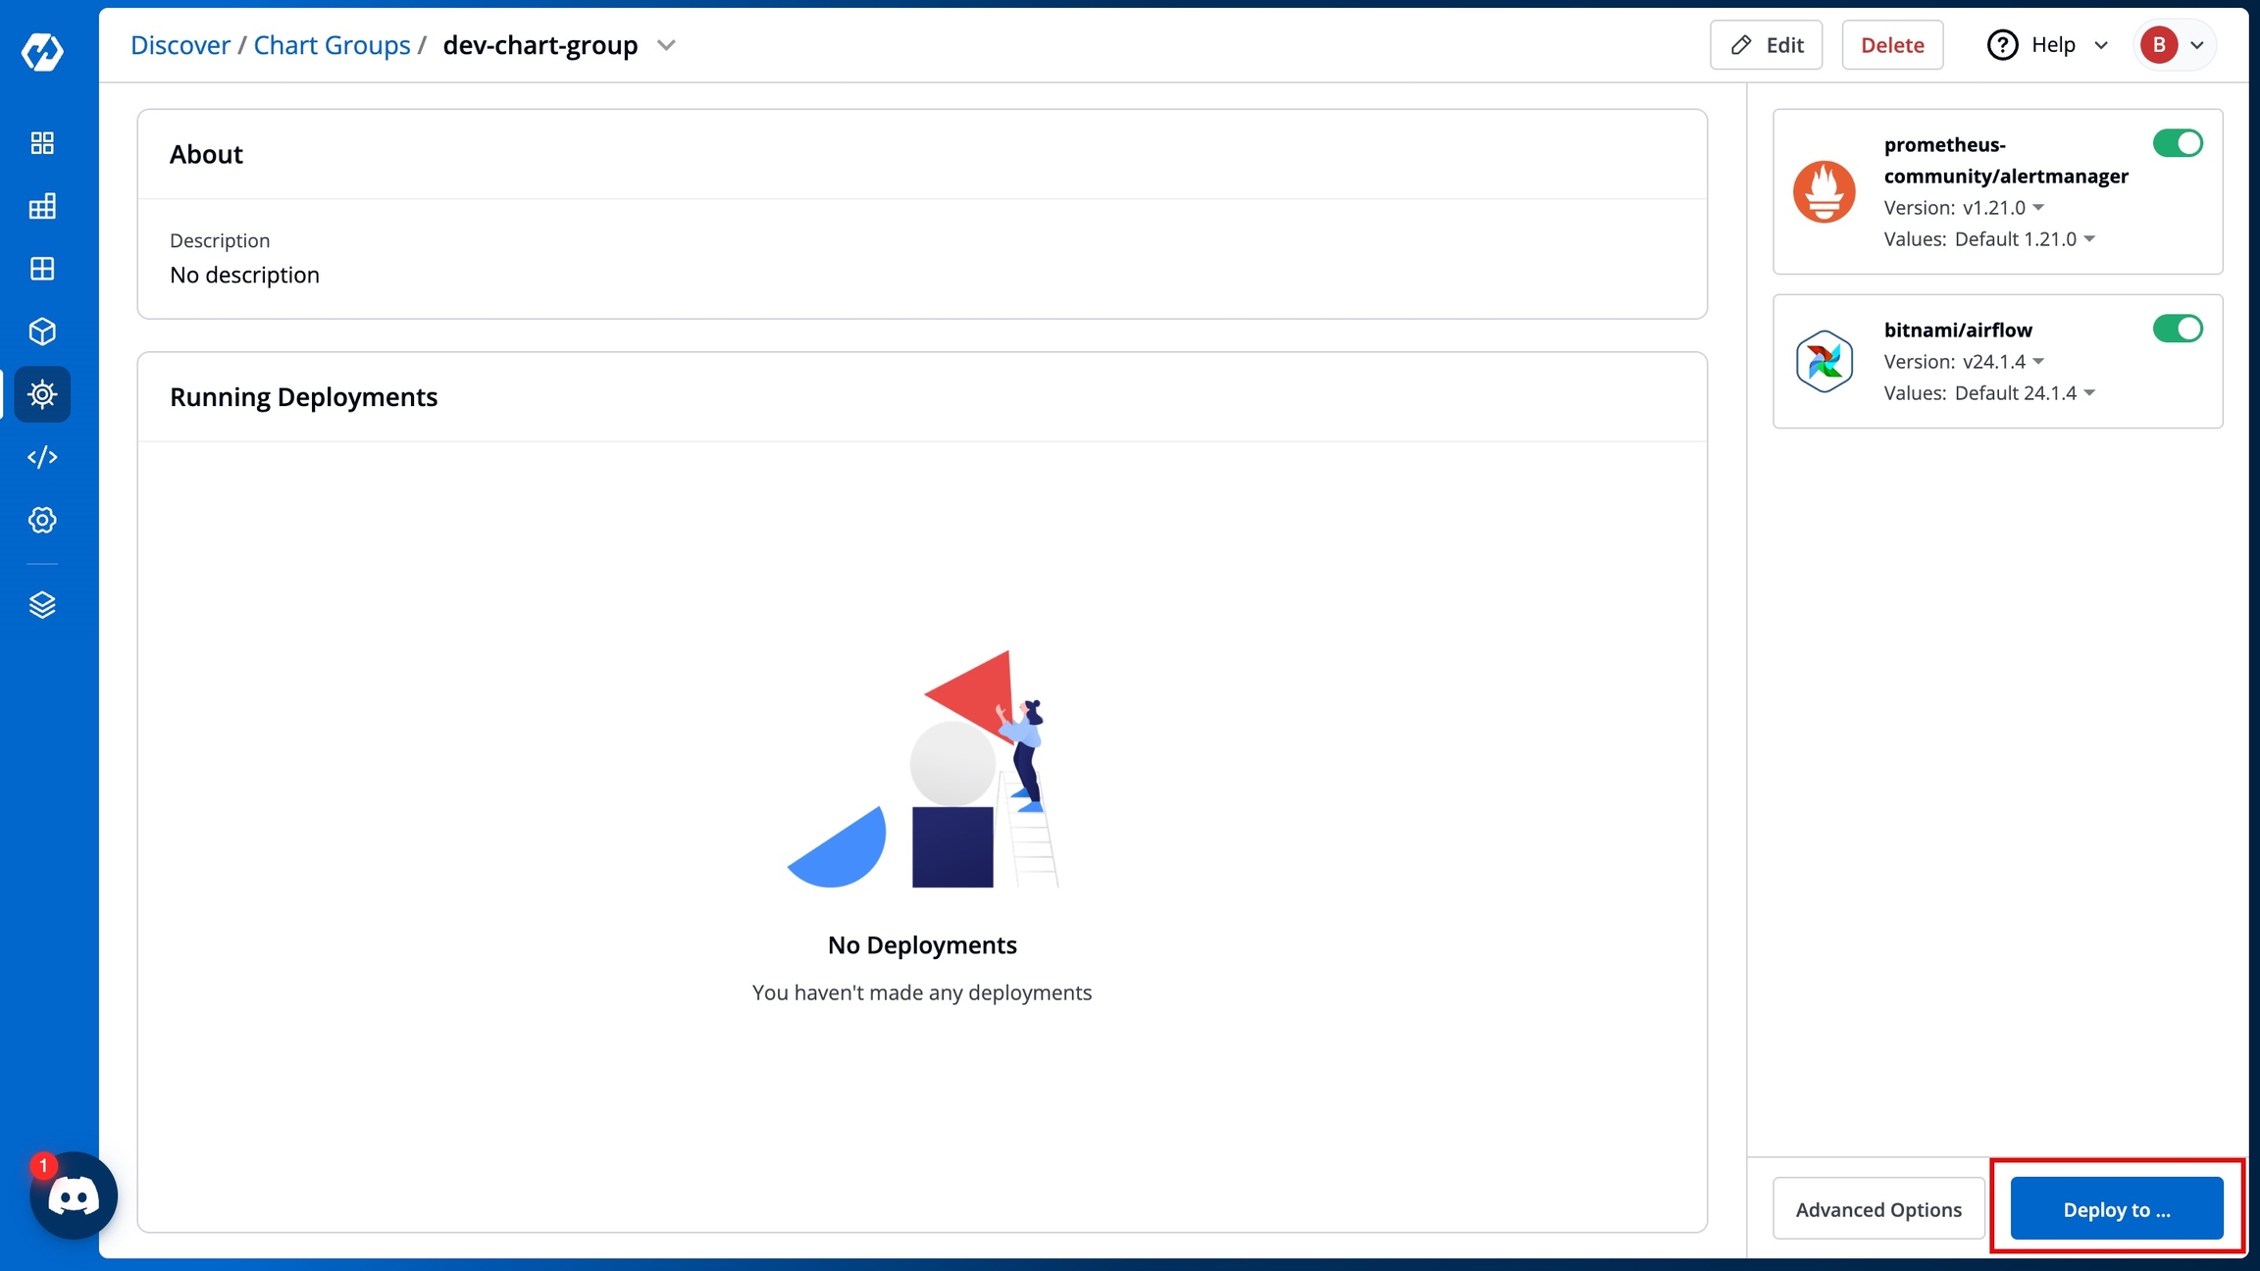Open the Discord chat bubble

tap(74, 1195)
